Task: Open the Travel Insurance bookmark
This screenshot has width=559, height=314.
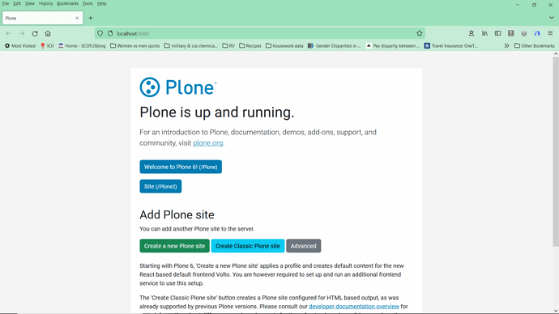Action: (x=450, y=45)
